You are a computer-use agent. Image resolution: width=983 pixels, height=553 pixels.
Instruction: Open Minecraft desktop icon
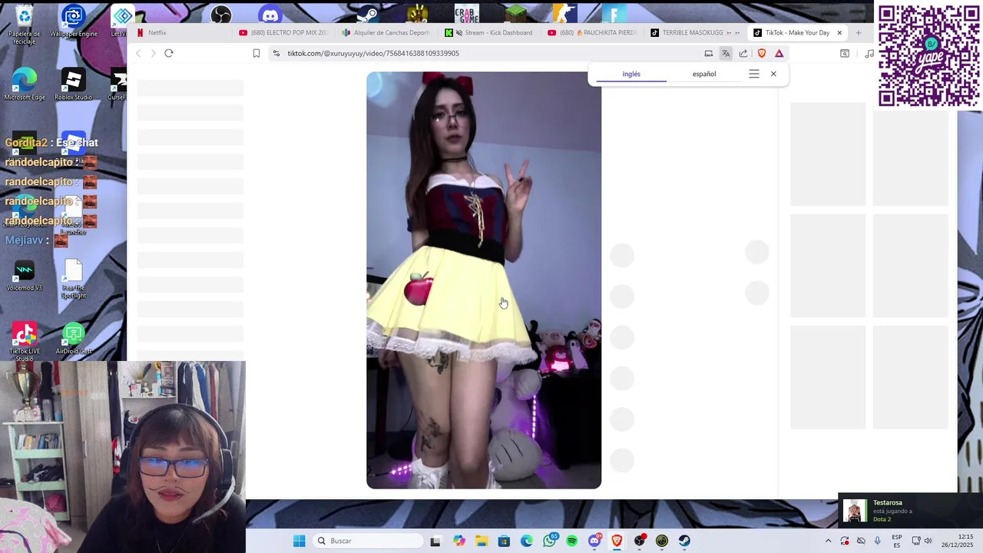[515, 15]
